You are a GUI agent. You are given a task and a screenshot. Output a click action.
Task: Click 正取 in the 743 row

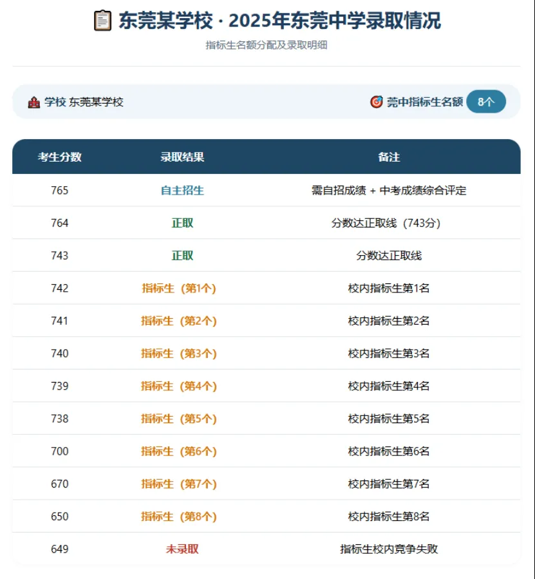pyautogui.click(x=182, y=256)
